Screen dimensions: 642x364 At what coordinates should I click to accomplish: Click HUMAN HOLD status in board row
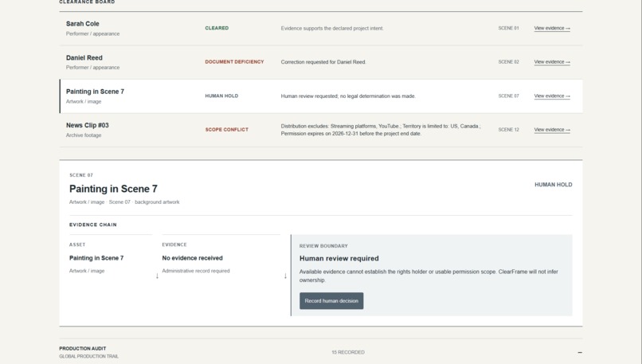point(221,96)
